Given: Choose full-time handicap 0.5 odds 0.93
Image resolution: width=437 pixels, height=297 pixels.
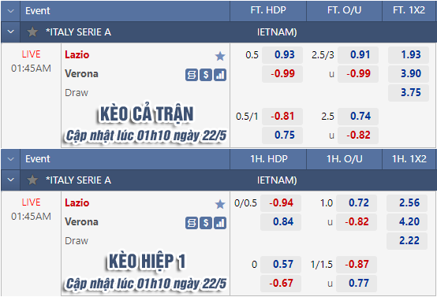Looking at the screenshot, I should 282,55.
